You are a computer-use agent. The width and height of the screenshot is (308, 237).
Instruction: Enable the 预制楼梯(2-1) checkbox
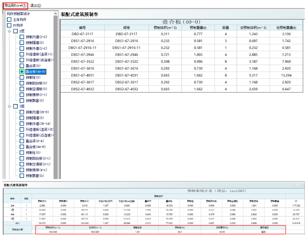click(22, 95)
